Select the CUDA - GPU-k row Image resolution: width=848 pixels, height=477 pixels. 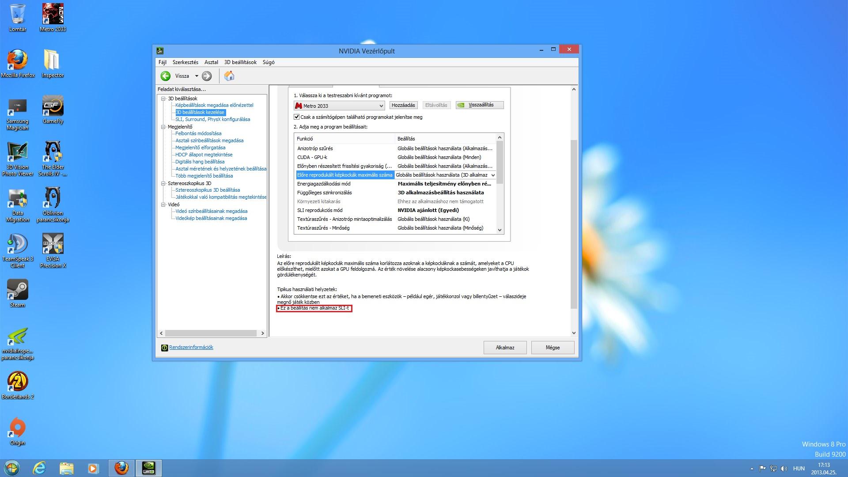(x=395, y=157)
